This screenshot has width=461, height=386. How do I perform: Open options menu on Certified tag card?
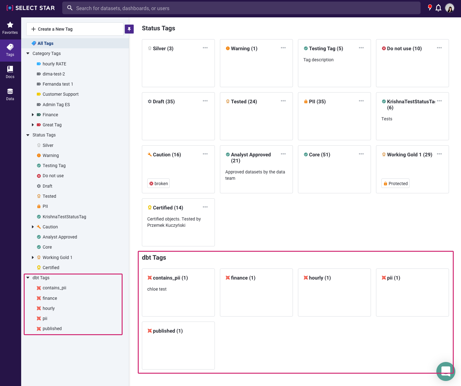[x=205, y=207]
